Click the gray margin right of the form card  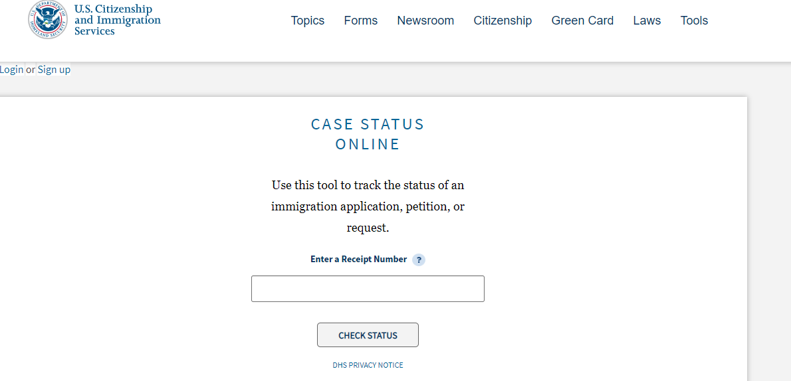769,232
